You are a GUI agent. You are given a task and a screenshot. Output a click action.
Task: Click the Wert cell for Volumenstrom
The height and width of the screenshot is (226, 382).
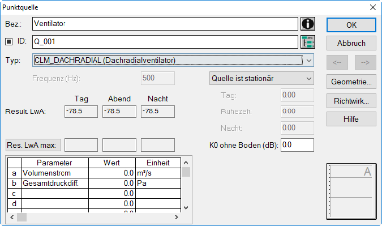click(112, 173)
